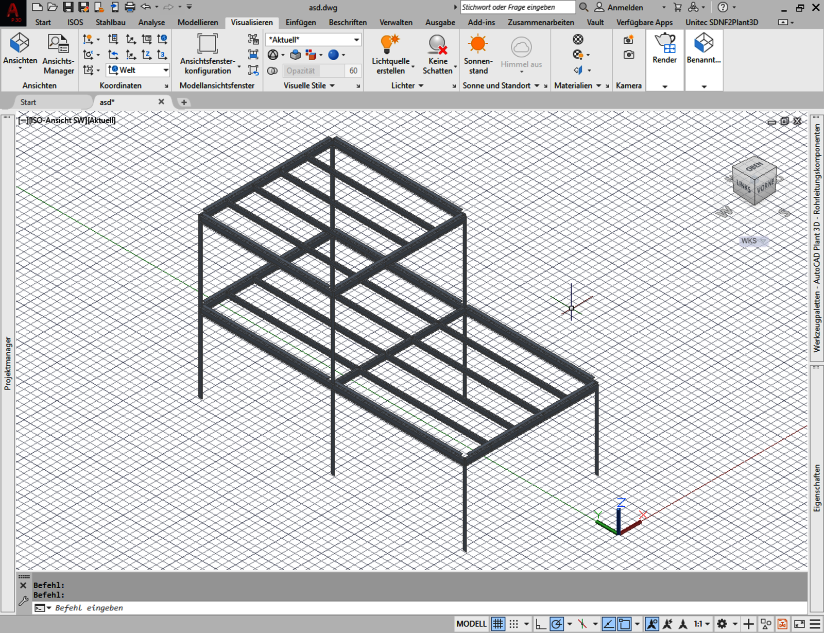Click the new file tab plus button
Screen dimensions: 824x633
(x=184, y=102)
